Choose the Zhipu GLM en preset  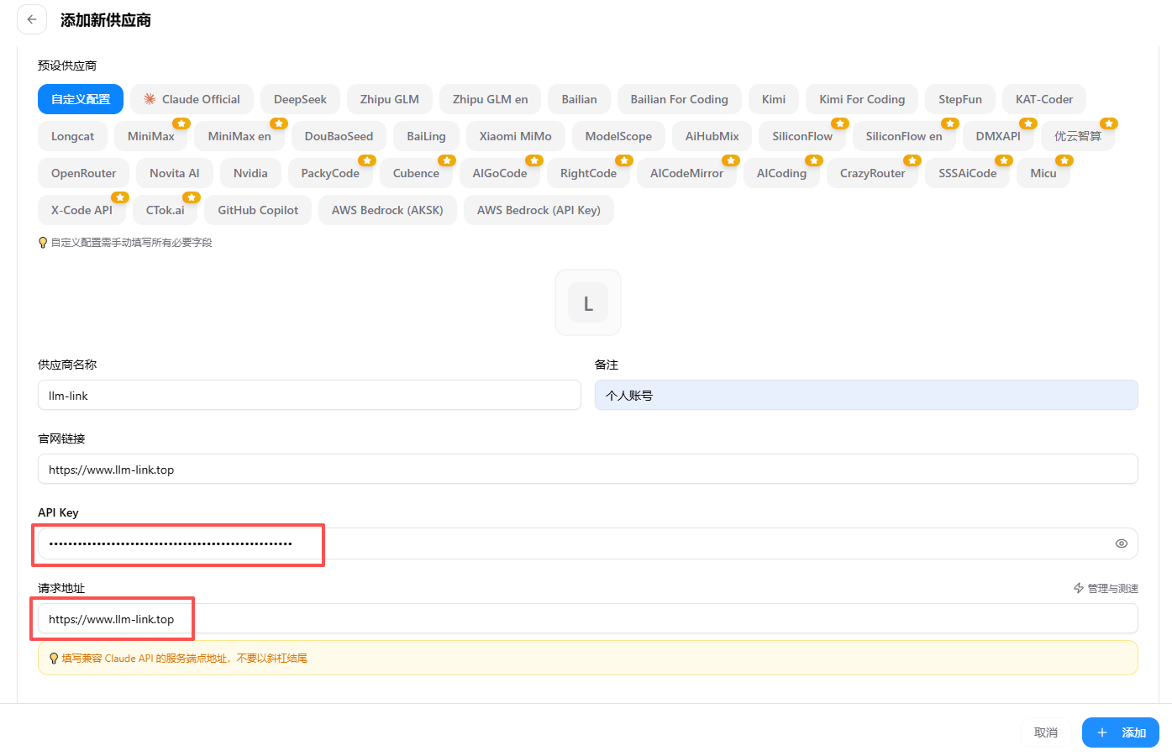click(x=491, y=99)
